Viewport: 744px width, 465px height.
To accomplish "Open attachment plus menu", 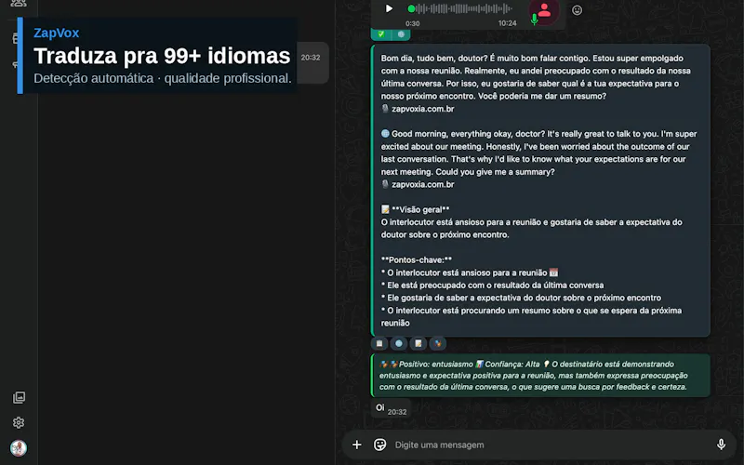I will tap(357, 445).
